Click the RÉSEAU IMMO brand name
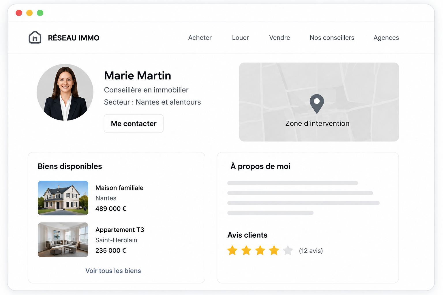This screenshot has height=295, width=443. point(74,38)
